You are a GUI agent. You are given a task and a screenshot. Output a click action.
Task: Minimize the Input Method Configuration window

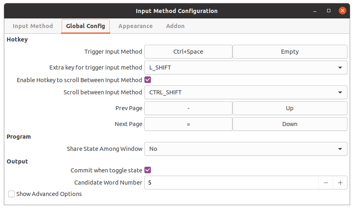[315, 11]
